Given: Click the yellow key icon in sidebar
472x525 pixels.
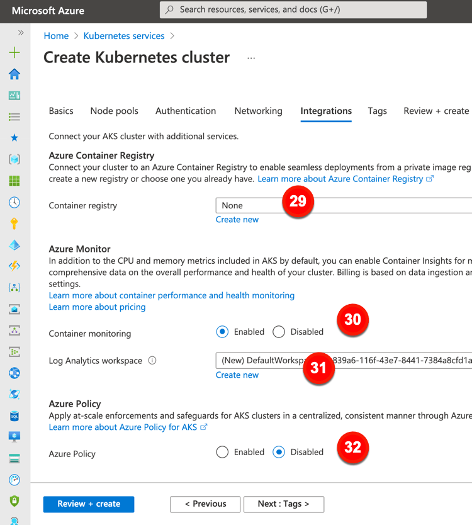Looking at the screenshot, I should (x=14, y=223).
